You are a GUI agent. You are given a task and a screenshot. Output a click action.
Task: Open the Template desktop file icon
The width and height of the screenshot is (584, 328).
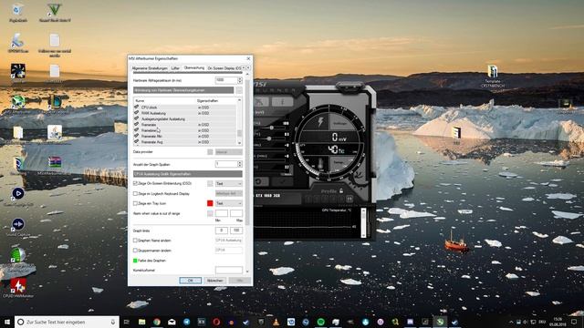pos(493,77)
